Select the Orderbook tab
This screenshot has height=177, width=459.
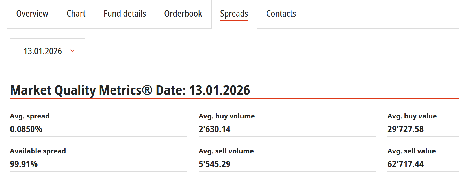click(183, 14)
